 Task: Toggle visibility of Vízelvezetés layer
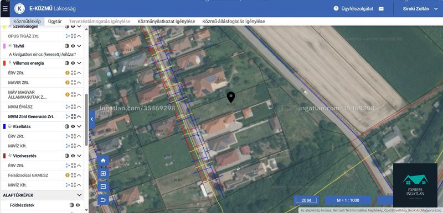(73, 156)
